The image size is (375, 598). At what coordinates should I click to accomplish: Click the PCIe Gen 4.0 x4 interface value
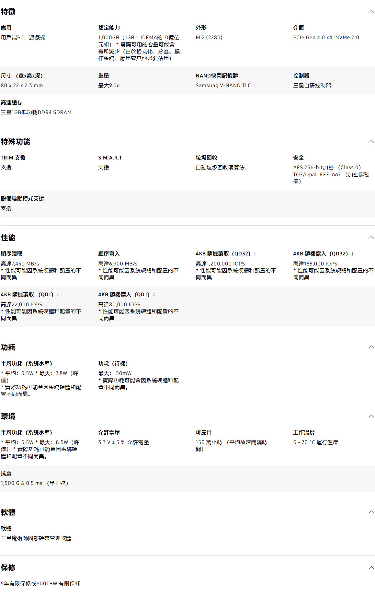point(326,38)
